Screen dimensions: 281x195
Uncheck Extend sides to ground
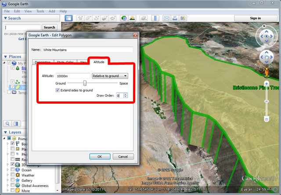[58, 90]
